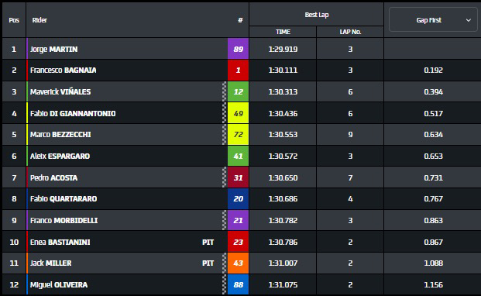
Task: Click the checkered flag icon beside Viñales
Action: coord(225,91)
